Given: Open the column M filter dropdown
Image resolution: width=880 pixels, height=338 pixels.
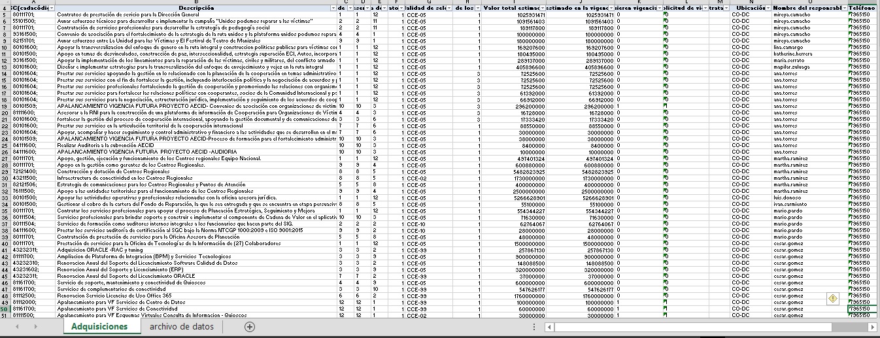Looking at the screenshot, I should pyautogui.click(x=727, y=8).
